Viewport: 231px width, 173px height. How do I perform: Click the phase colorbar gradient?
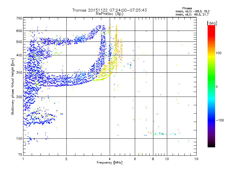coord(211,86)
